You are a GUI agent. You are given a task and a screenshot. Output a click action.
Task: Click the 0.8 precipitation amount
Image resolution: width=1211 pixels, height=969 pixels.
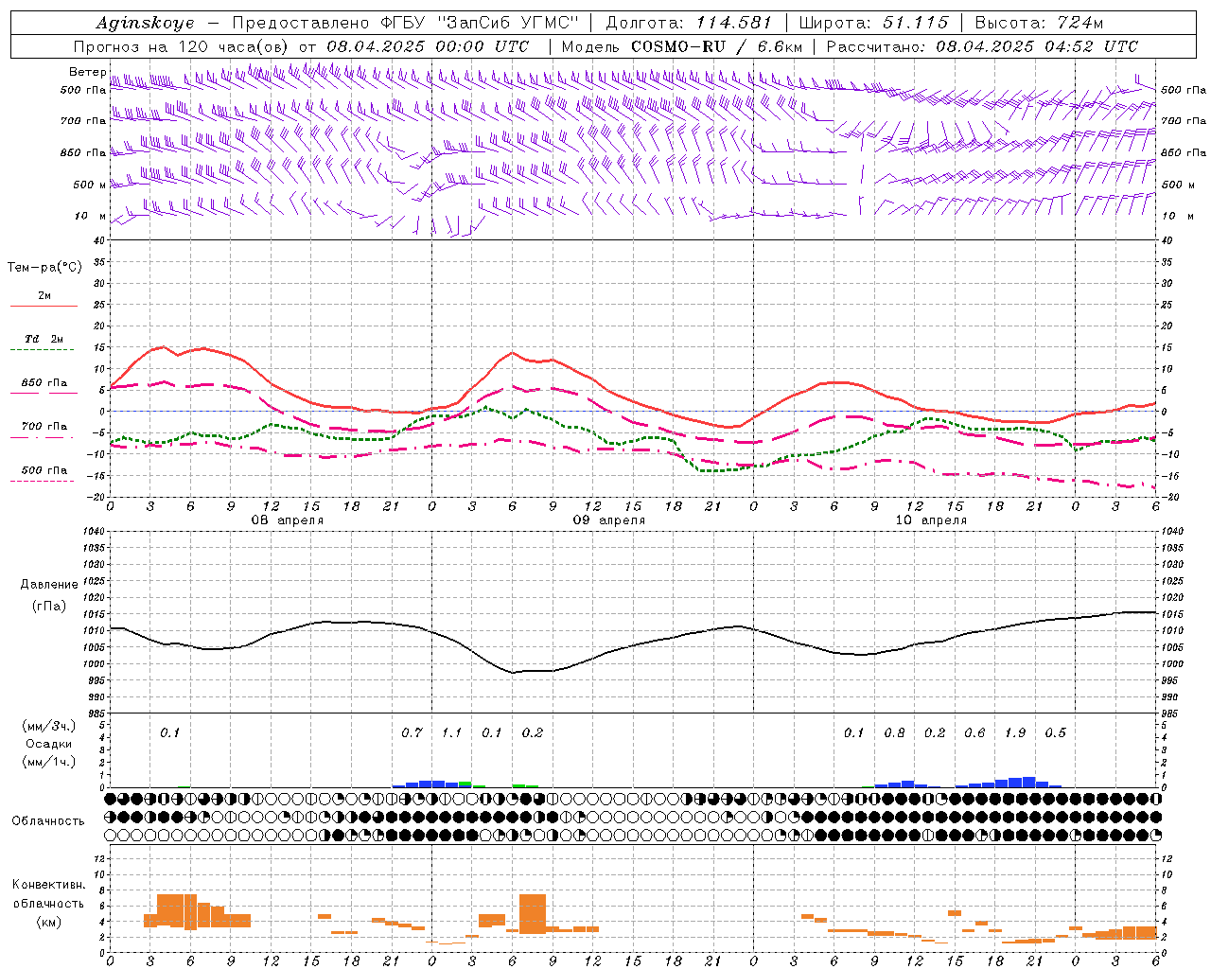894,732
